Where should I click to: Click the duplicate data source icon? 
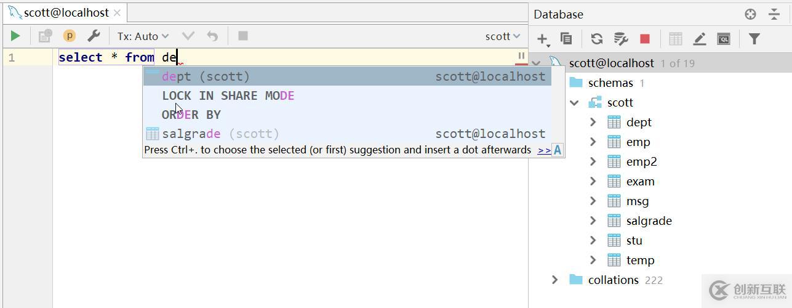[566, 39]
